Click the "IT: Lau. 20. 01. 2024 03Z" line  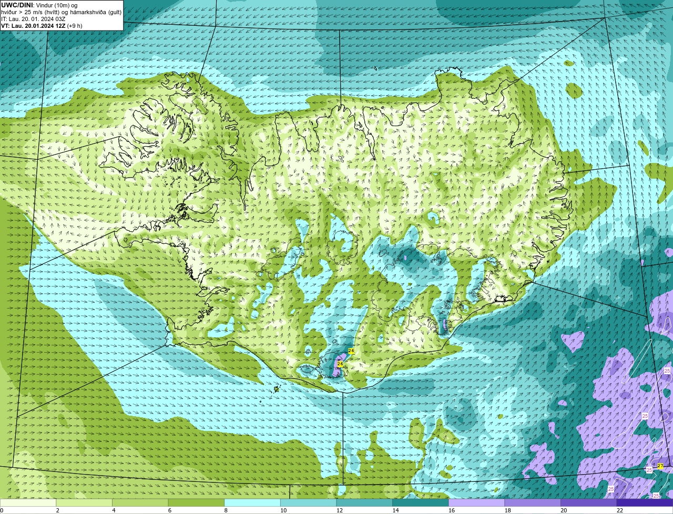point(33,18)
